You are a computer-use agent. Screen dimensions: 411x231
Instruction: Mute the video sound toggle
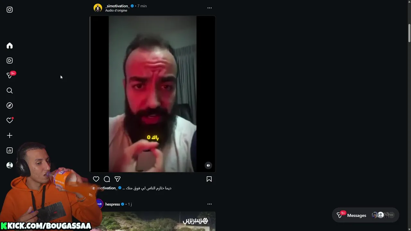click(x=208, y=166)
